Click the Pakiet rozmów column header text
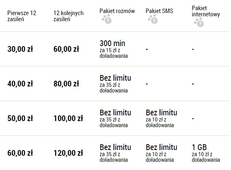 point(117,11)
